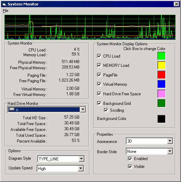The image size is (181, 182).
Task: Change the Hard Drive Free Space pink box
Action: [x=161, y=94]
